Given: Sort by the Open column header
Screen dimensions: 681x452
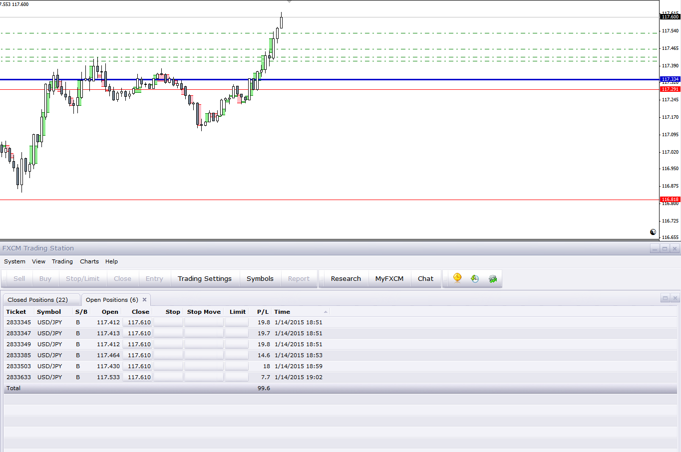Looking at the screenshot, I should pos(110,312).
